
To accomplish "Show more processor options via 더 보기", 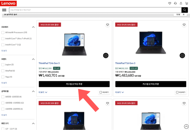I will [x=4, y=51].
